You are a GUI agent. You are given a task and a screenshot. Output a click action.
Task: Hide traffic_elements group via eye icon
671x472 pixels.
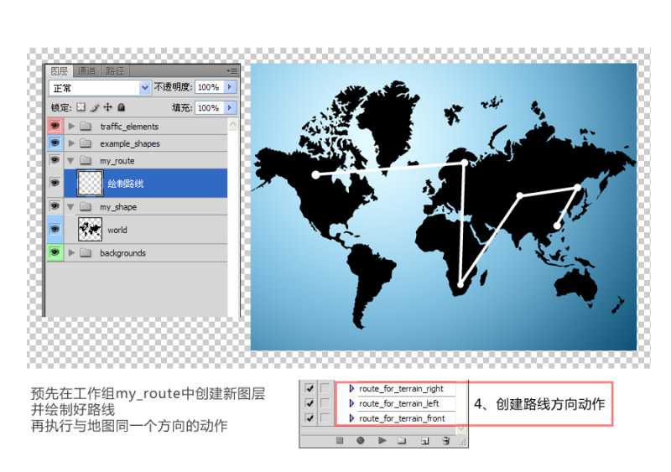pyautogui.click(x=55, y=126)
